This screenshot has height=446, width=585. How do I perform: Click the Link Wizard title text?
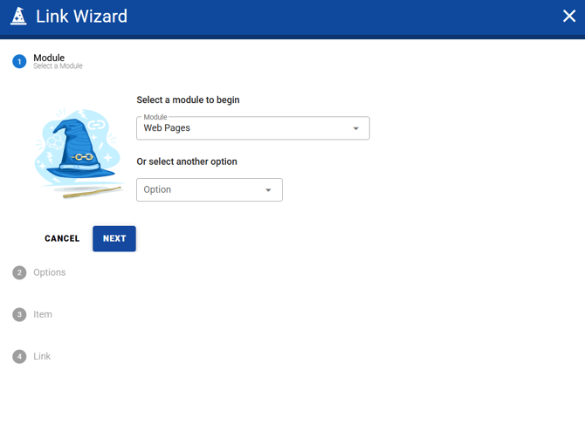tap(81, 17)
